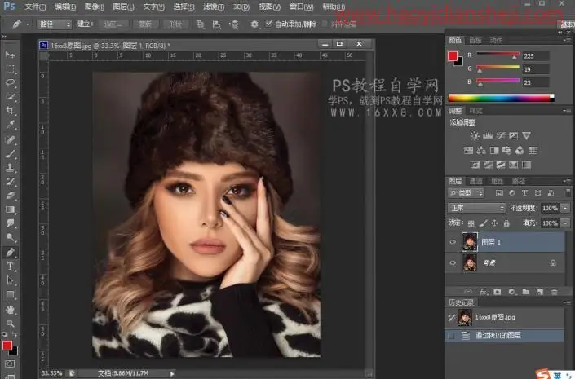This screenshot has height=379, width=575.
Task: Select 16xx8原图.jpg history snapshot
Action: (x=504, y=317)
